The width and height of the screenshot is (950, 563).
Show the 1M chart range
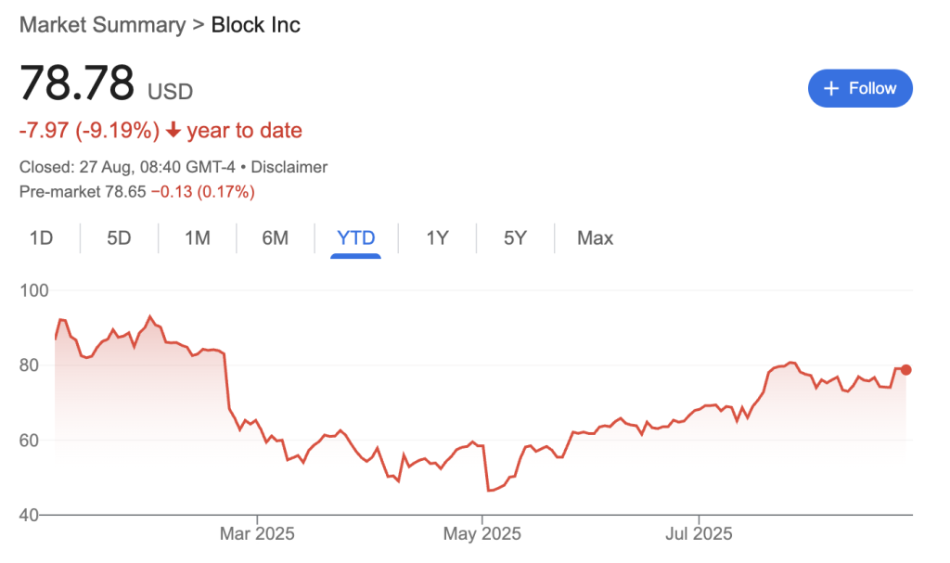pyautogui.click(x=197, y=238)
